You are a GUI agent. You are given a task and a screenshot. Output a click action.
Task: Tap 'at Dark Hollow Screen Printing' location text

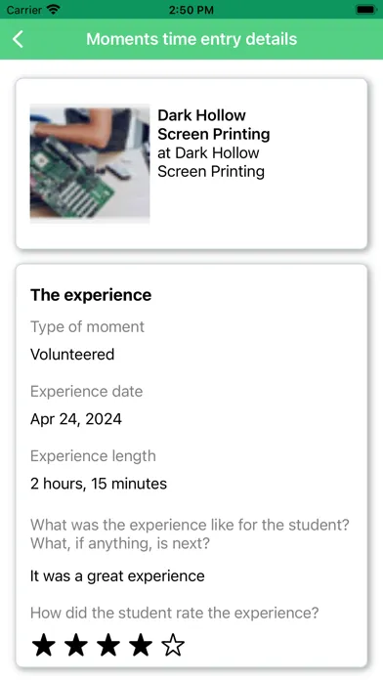(211, 162)
